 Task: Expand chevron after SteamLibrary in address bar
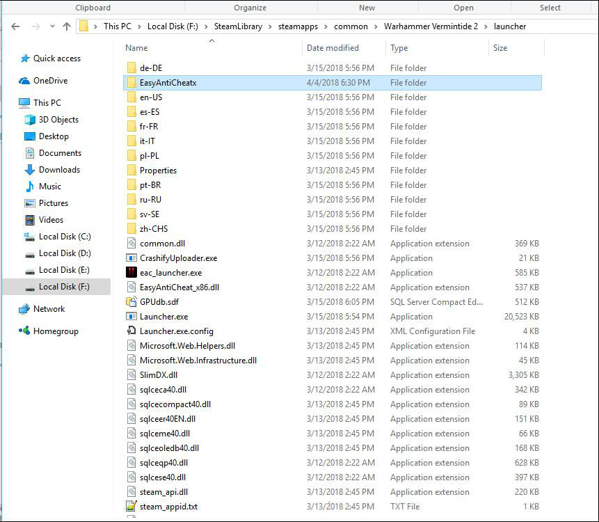coord(271,26)
